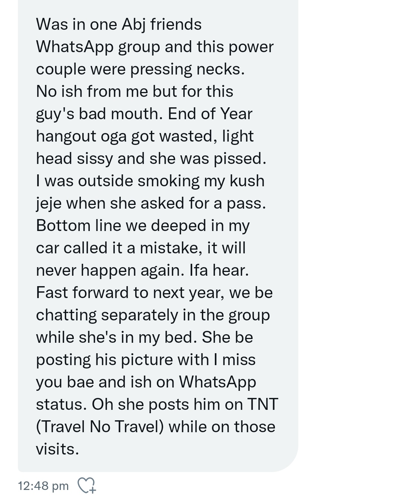The image size is (400, 500).
Task: Click the line "hangout oga got wasted, light"
Action: coord(145,137)
